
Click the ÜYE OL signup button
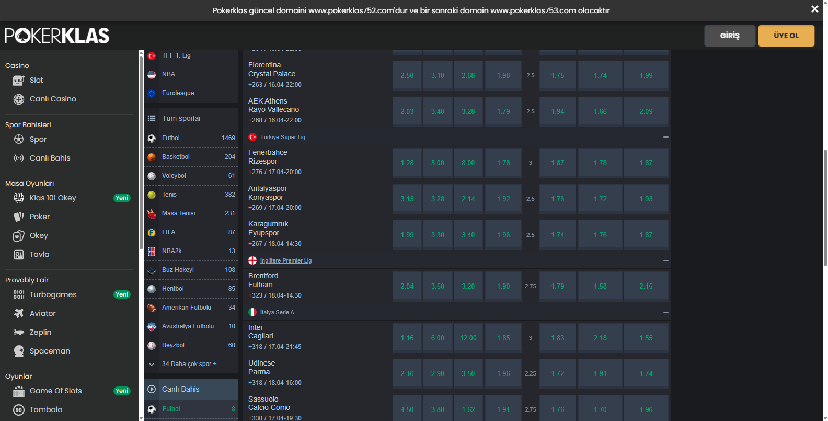(786, 36)
